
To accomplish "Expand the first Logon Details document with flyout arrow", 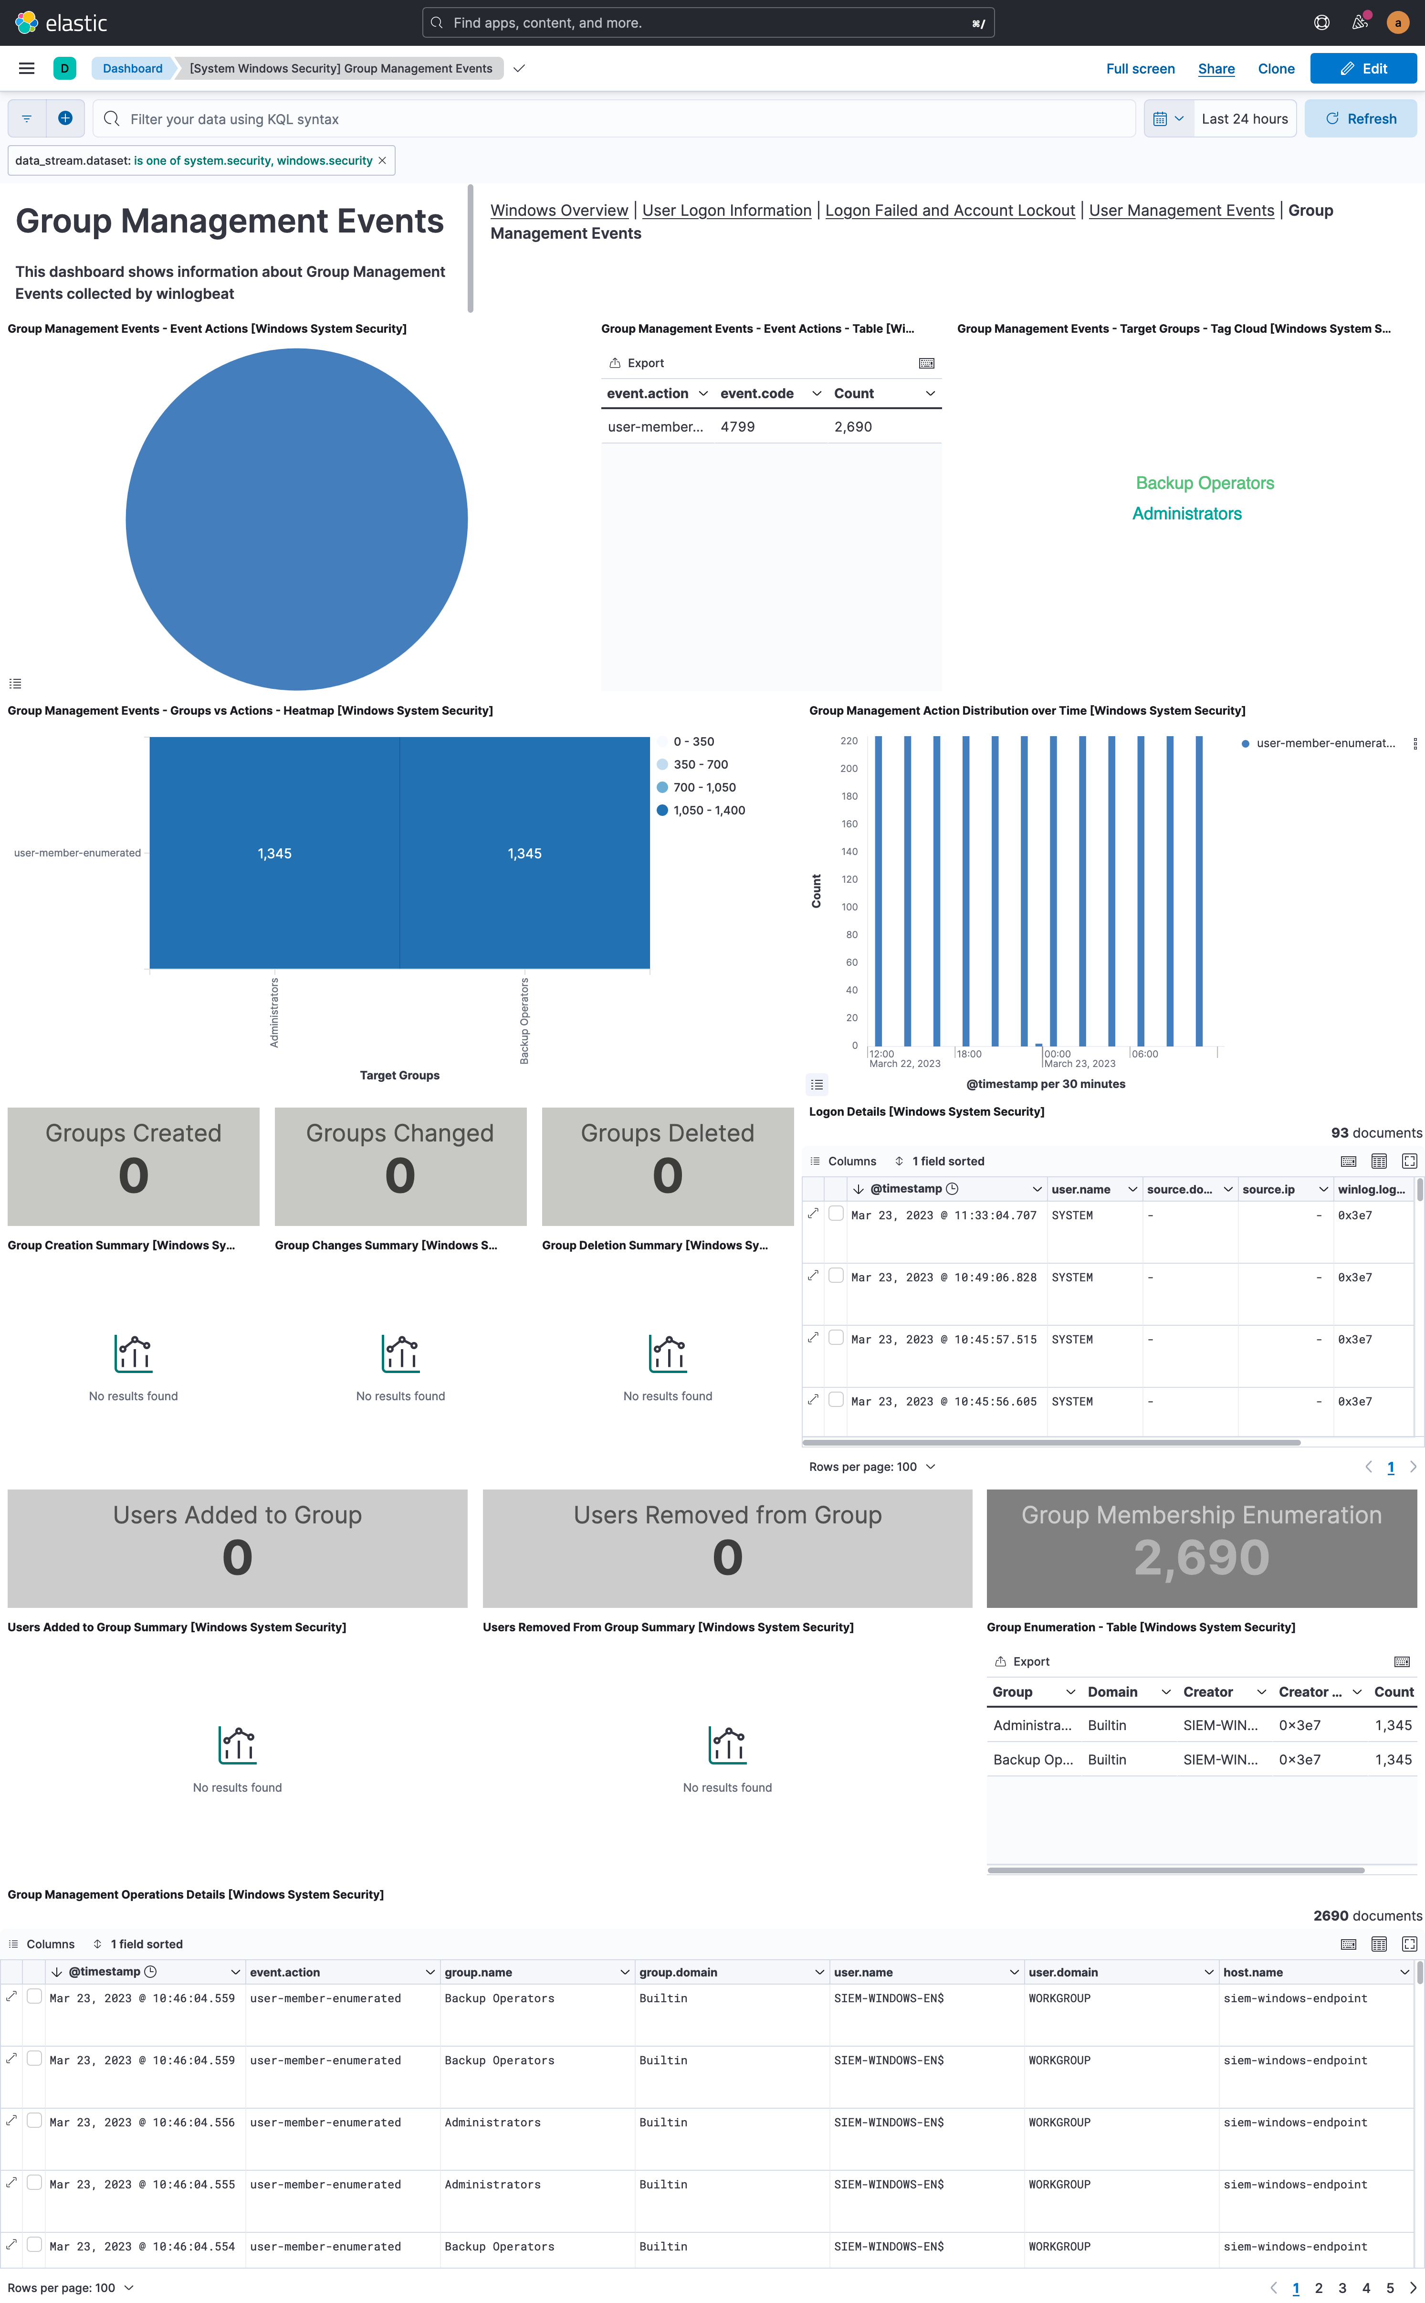I will [813, 1214].
